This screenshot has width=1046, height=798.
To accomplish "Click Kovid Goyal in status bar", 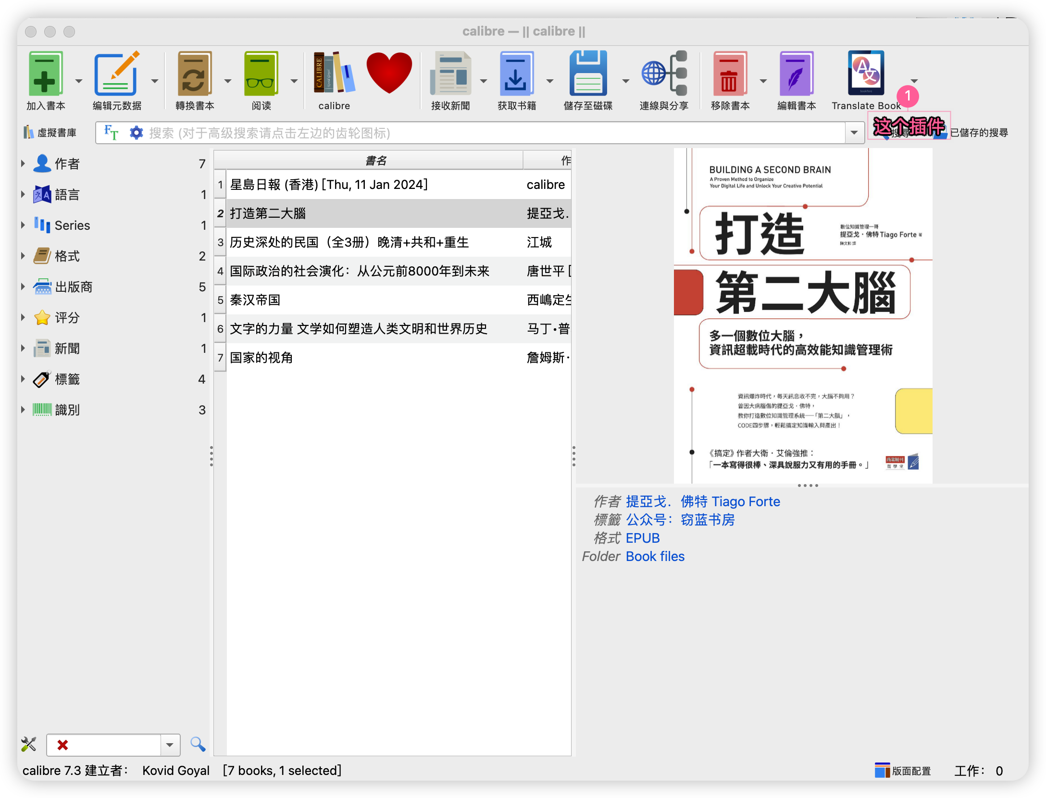I will click(175, 771).
